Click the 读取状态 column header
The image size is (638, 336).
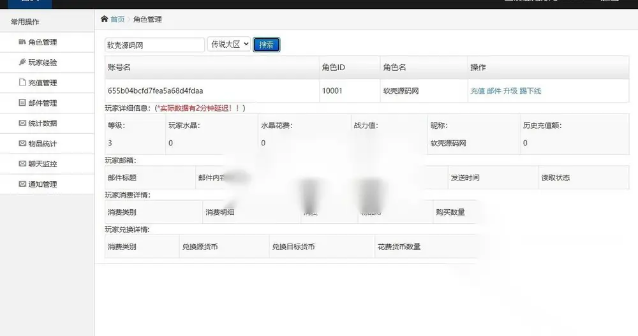point(556,177)
